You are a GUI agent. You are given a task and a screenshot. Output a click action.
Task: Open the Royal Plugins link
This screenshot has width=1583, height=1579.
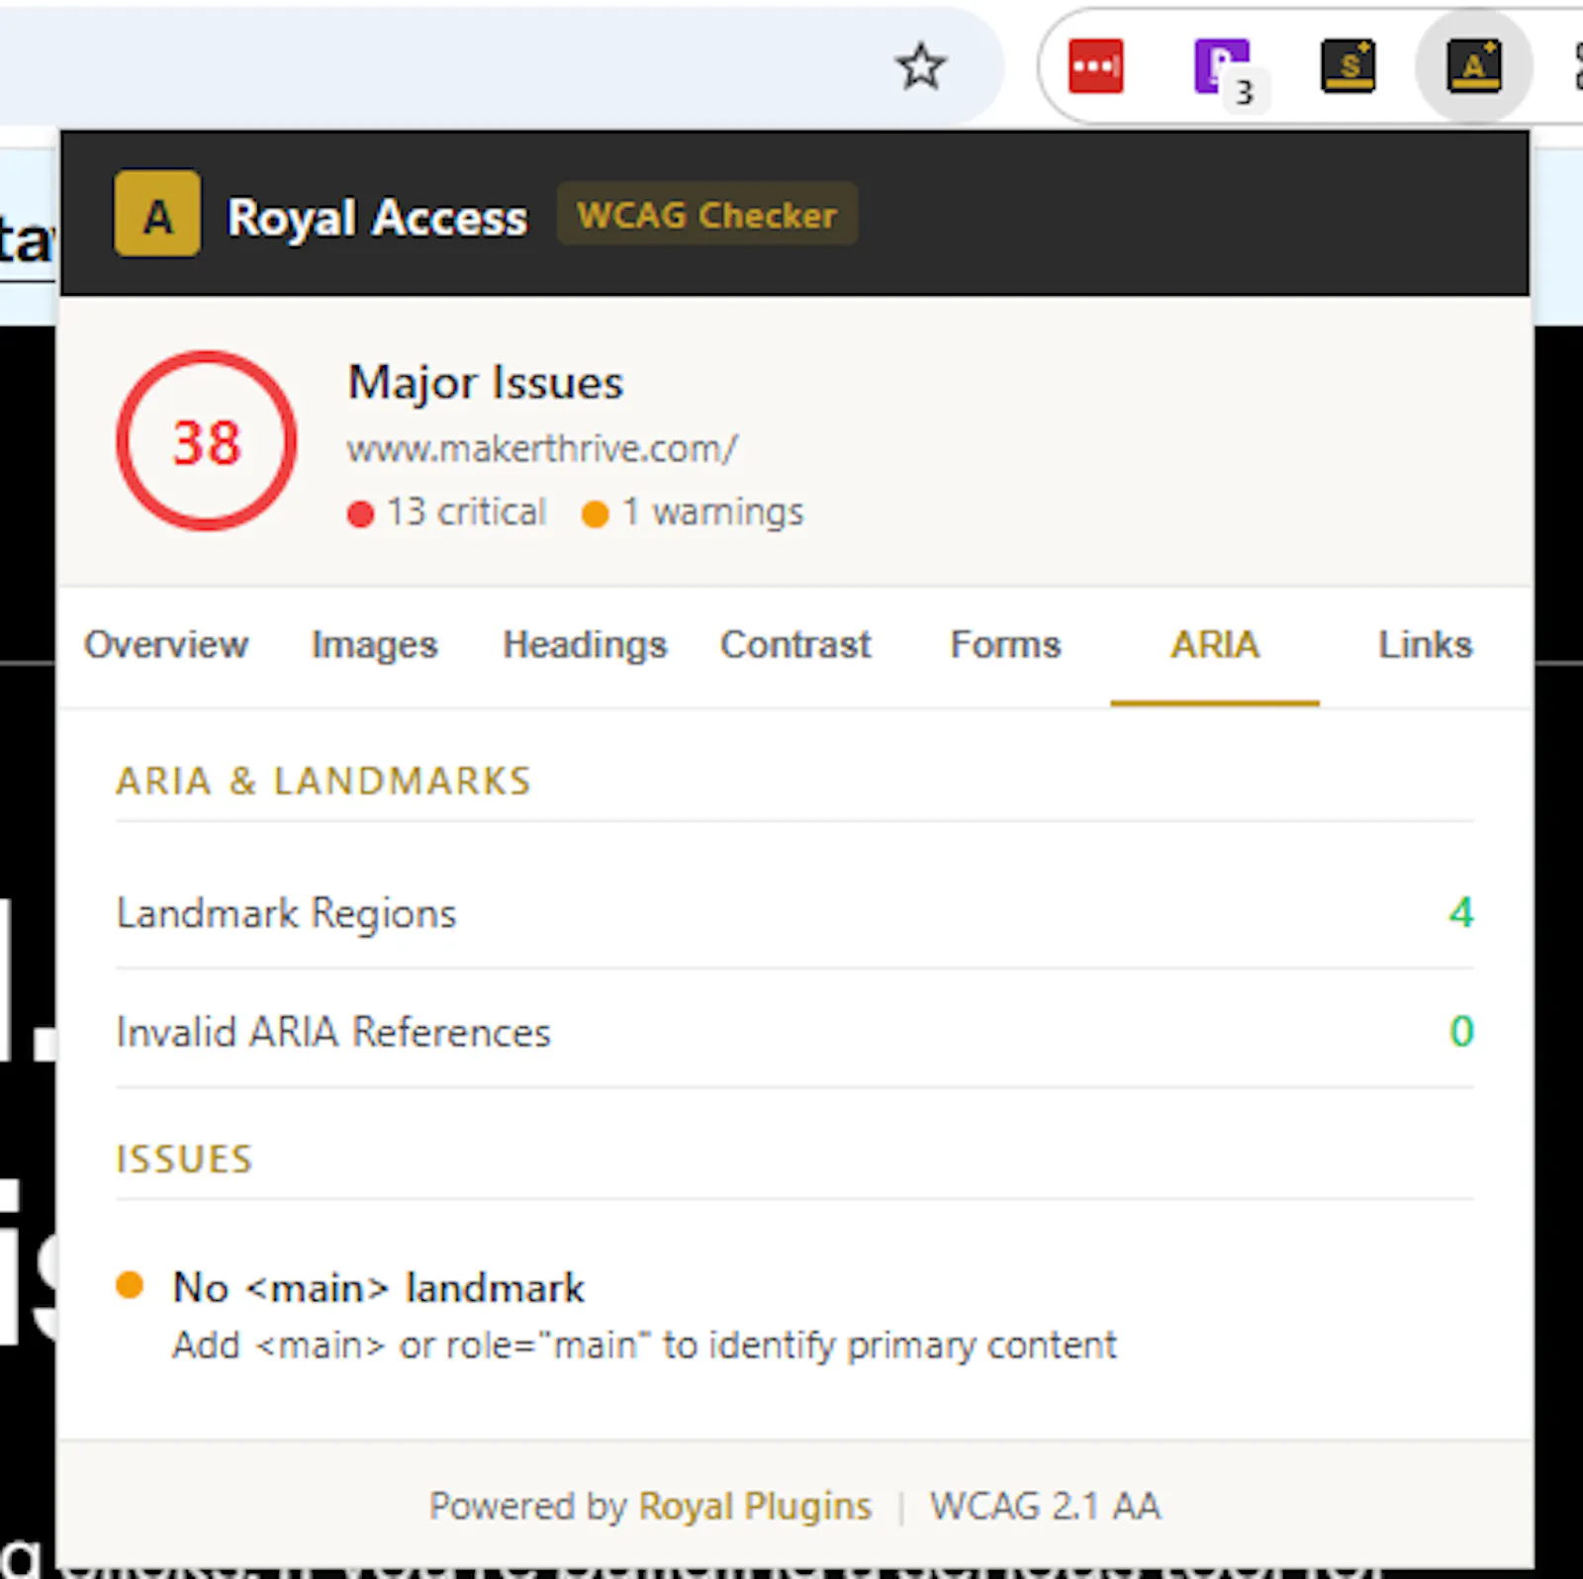(755, 1506)
